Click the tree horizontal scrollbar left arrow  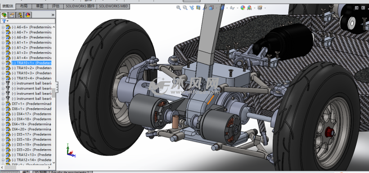pyautogui.click(x=2, y=168)
